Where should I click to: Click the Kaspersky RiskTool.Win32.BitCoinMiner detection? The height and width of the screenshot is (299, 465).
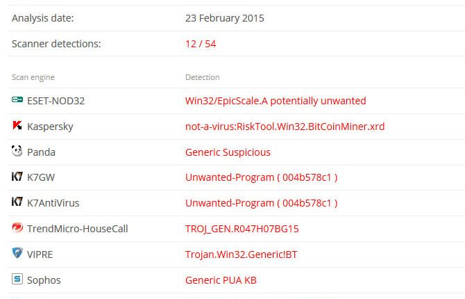tap(285, 127)
